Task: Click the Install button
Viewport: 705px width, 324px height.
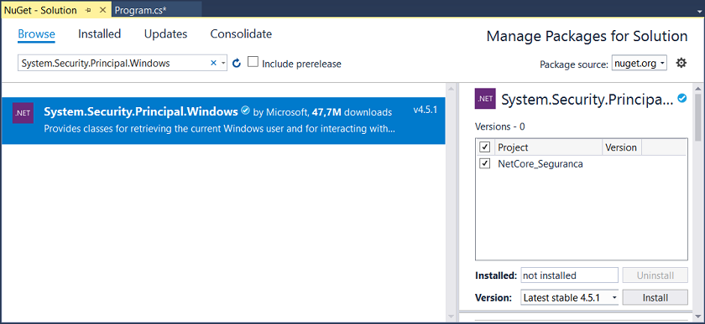Action: tap(655, 297)
